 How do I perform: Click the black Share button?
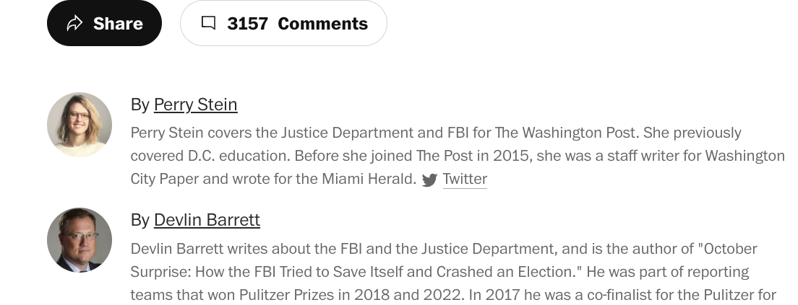tap(104, 23)
